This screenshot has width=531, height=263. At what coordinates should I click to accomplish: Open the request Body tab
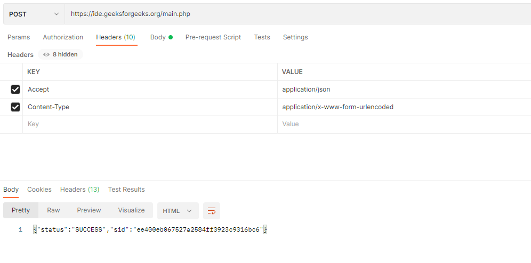pyautogui.click(x=158, y=37)
